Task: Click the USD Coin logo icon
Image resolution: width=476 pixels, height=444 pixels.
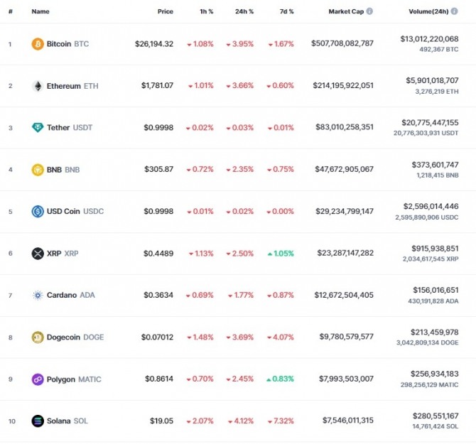Action: [x=38, y=211]
